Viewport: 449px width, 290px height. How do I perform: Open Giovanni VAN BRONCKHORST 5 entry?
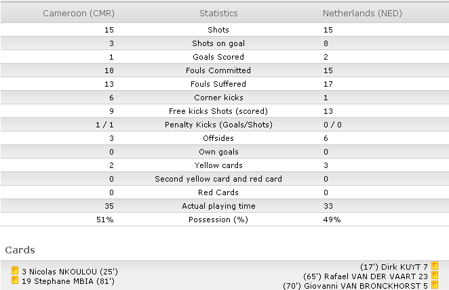coord(355,286)
